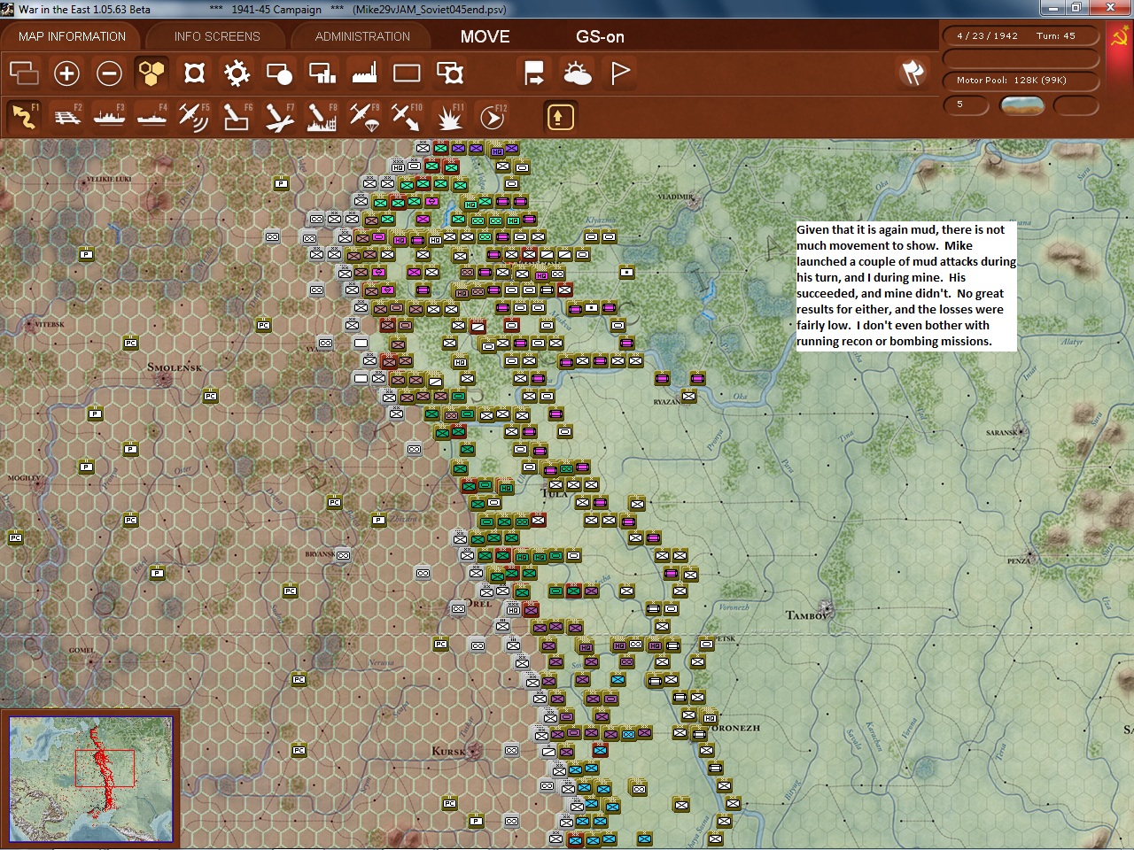The image size is (1134, 850).
Task: Open the ADMINISTRATION tab
Action: point(362,36)
